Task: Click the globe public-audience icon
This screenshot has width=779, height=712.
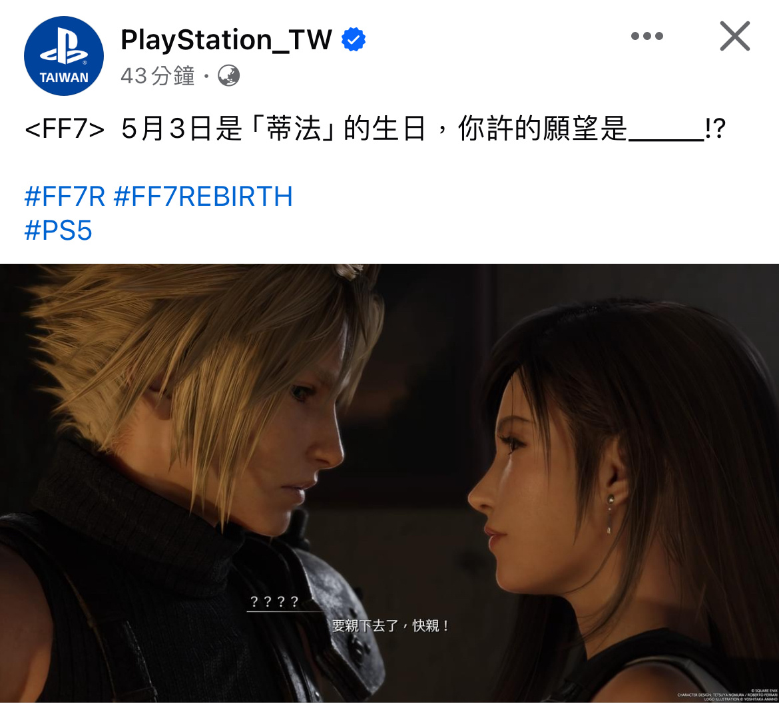Action: point(228,76)
